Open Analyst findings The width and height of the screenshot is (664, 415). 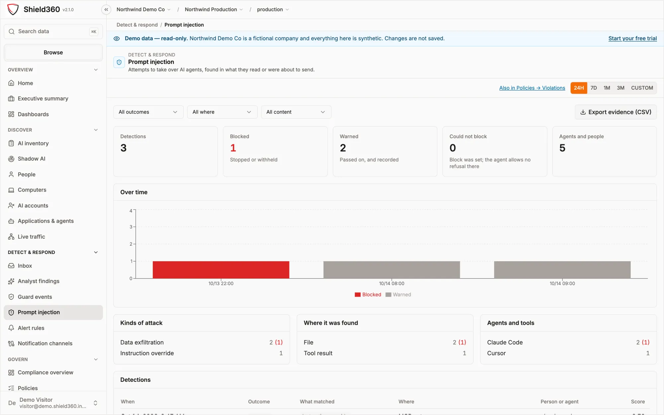click(53, 281)
